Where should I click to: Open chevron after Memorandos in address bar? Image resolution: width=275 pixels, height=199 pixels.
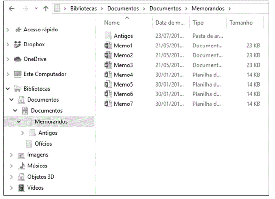(230, 9)
